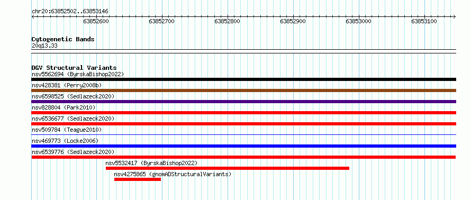Select thick blue nsv469773 variant bar
The width and height of the screenshot is (471, 200).
[x=243, y=146]
